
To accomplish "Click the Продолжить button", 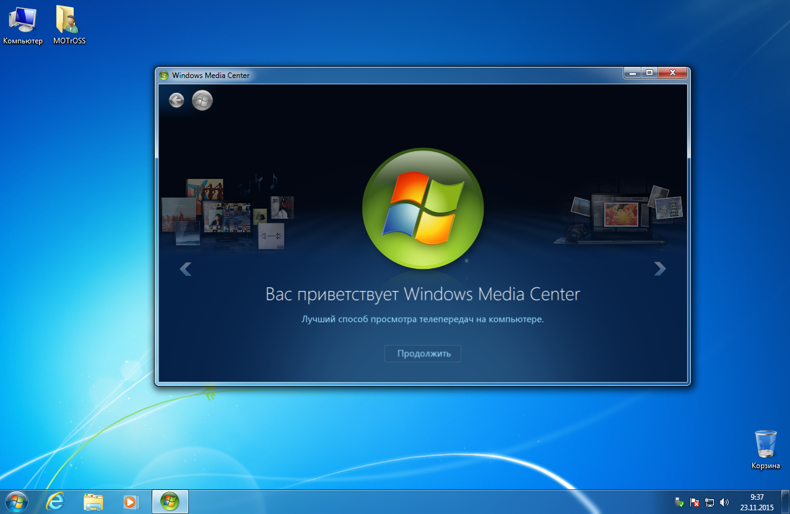I will 423,354.
